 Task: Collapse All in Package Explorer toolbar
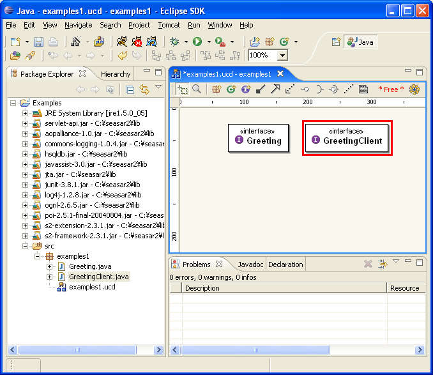(130, 89)
